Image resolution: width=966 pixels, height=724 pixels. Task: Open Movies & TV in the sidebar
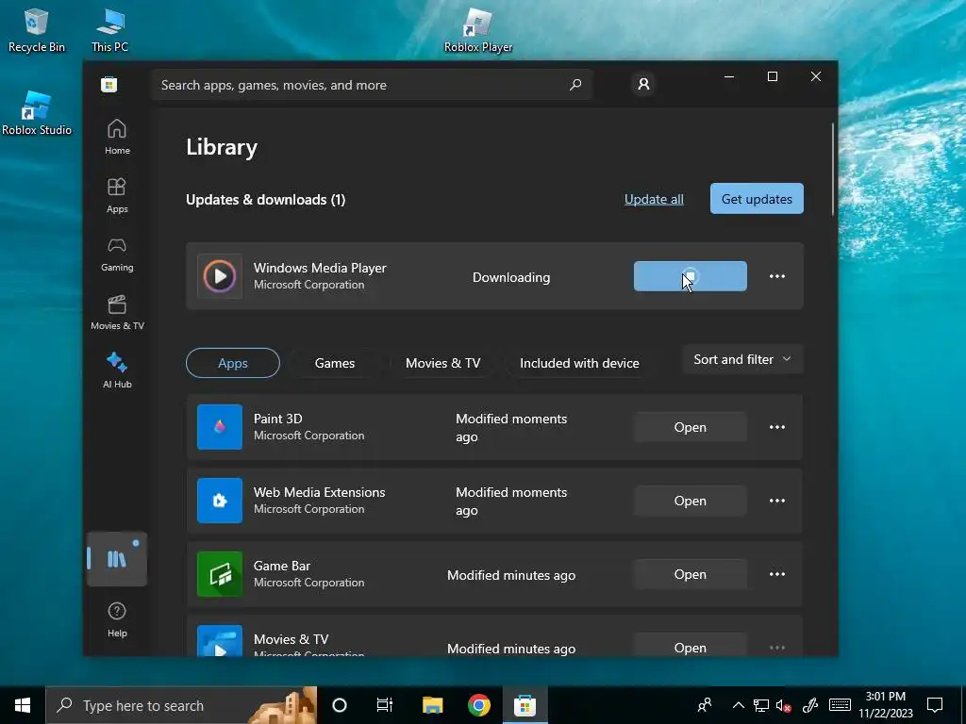click(117, 313)
